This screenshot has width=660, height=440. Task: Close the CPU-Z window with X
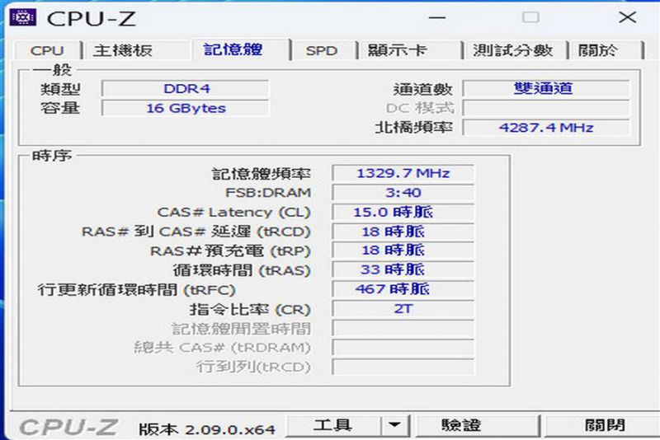626,17
